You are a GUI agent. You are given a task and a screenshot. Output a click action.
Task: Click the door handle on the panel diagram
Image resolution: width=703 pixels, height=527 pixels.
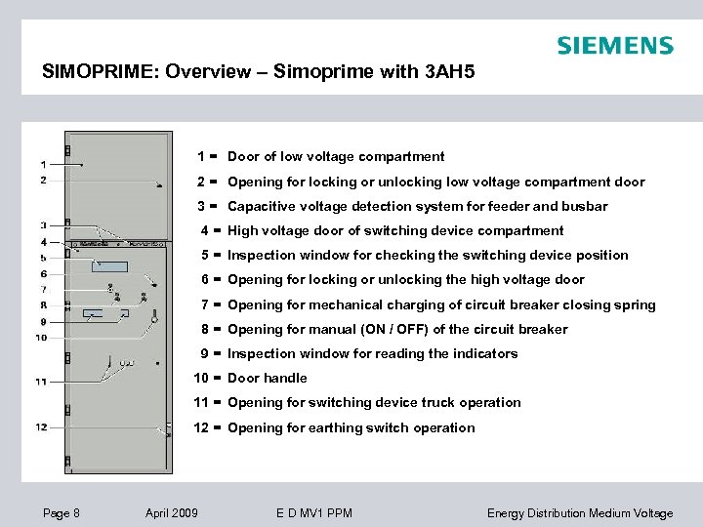tap(154, 316)
